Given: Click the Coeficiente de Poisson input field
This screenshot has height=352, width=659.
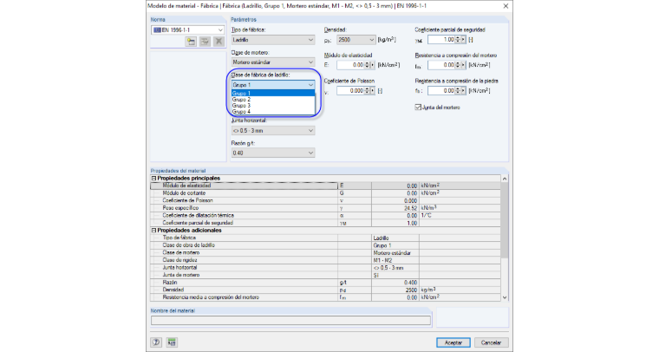Looking at the screenshot, I should (350, 91).
